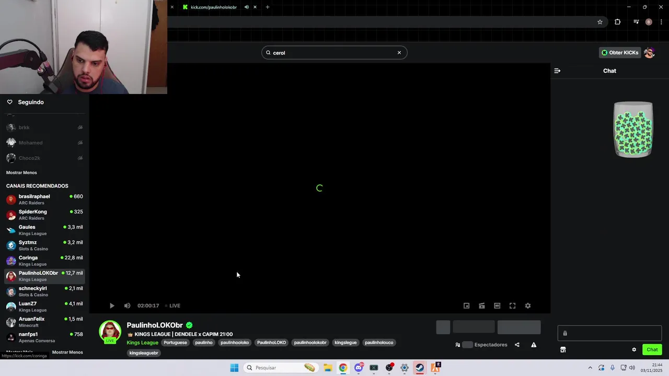Viewport: 669px width, 376px height.
Task: Click the PaulinhoLOKObr channel name
Action: tap(155, 325)
